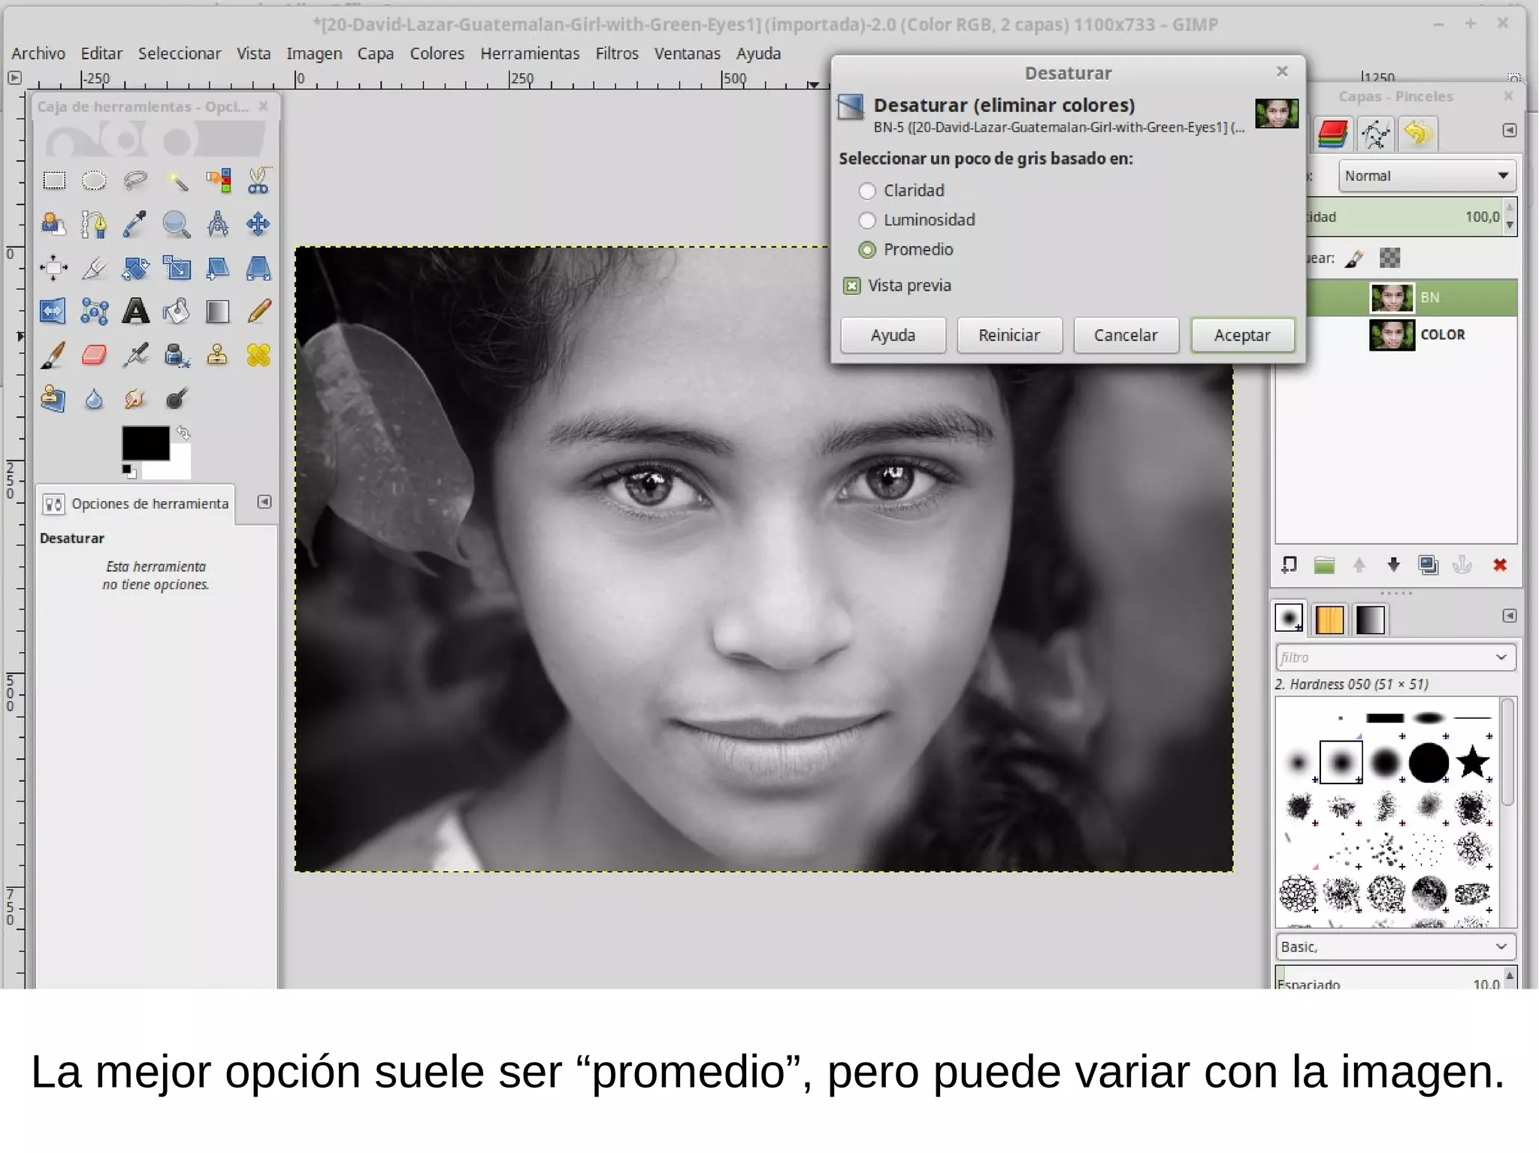1539x1153 pixels.
Task: Click the layer opacity slider
Action: [1405, 217]
